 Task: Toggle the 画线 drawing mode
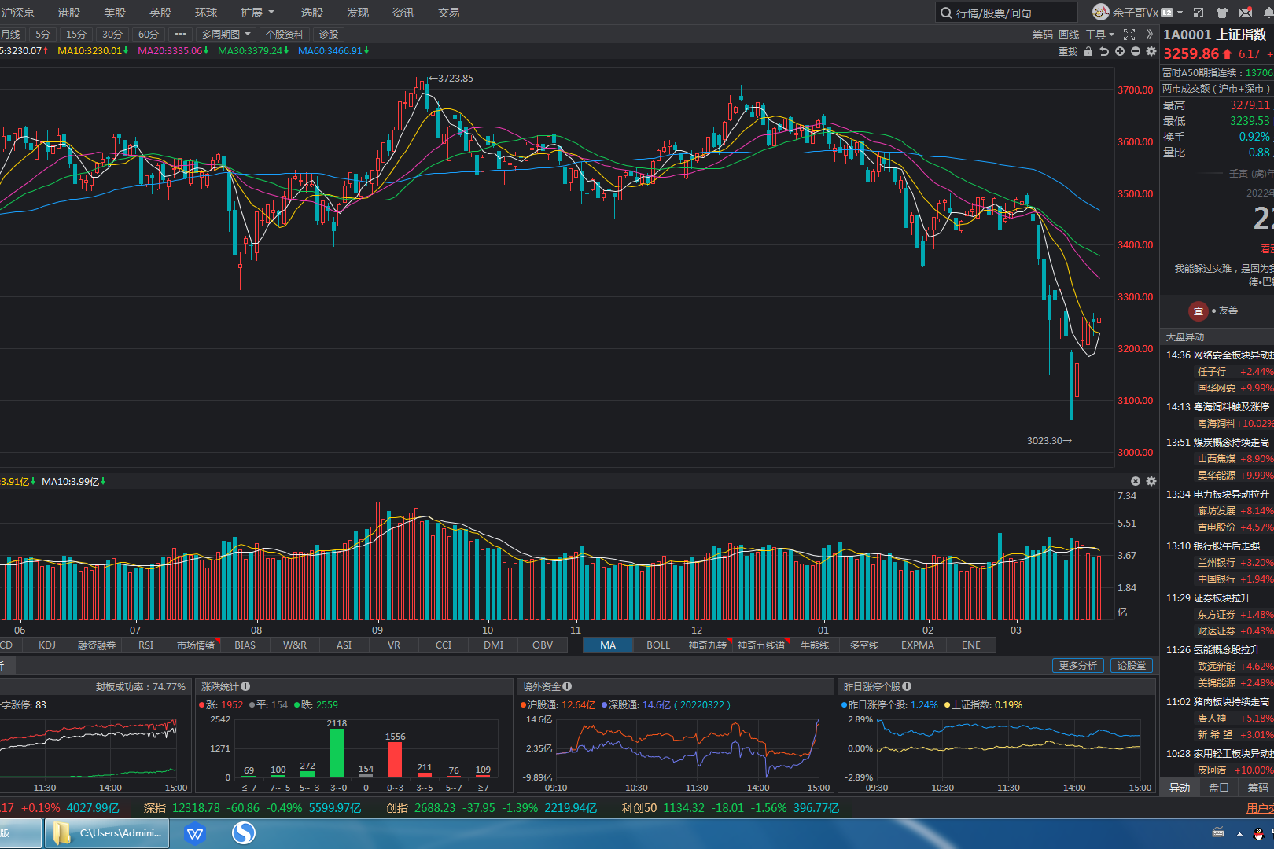[1069, 35]
